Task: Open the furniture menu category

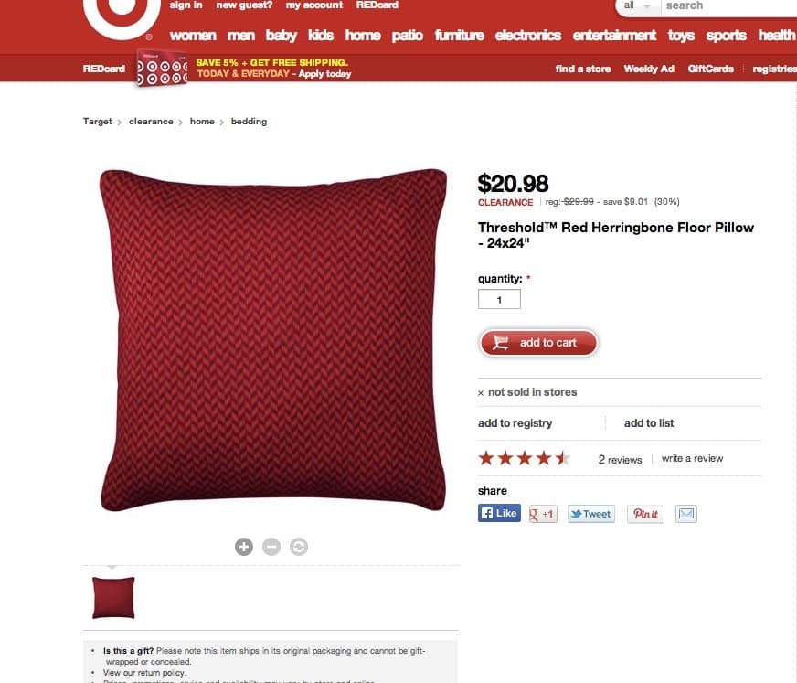Action: click(x=460, y=35)
